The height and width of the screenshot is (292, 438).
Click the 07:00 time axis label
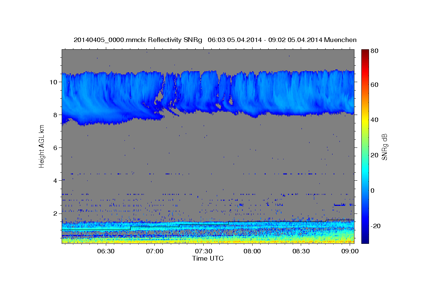coord(155,251)
